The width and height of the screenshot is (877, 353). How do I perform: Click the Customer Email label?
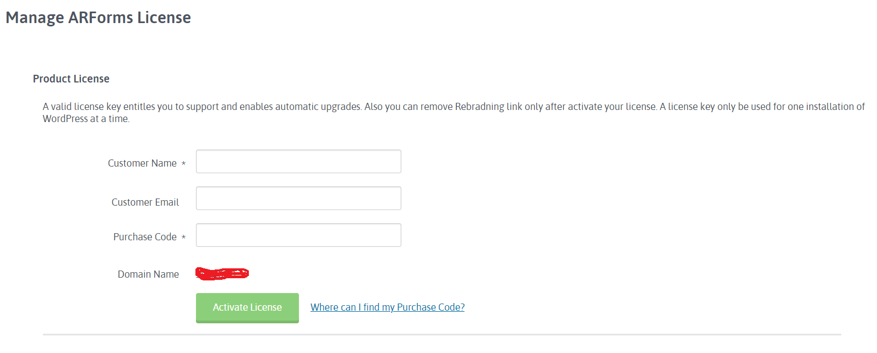point(145,202)
